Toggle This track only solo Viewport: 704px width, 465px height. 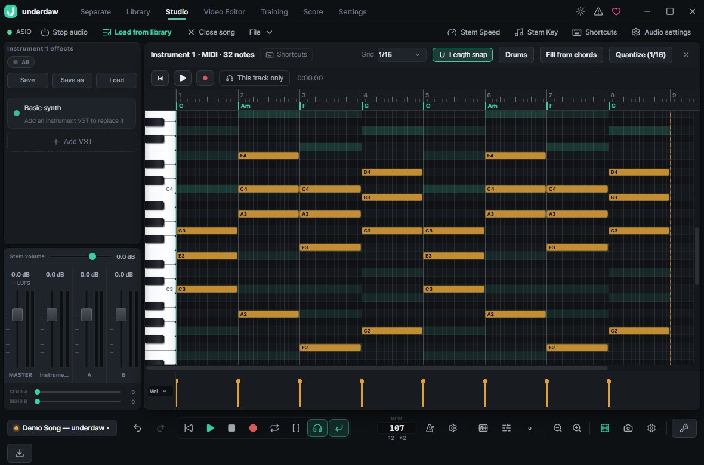pyautogui.click(x=255, y=78)
